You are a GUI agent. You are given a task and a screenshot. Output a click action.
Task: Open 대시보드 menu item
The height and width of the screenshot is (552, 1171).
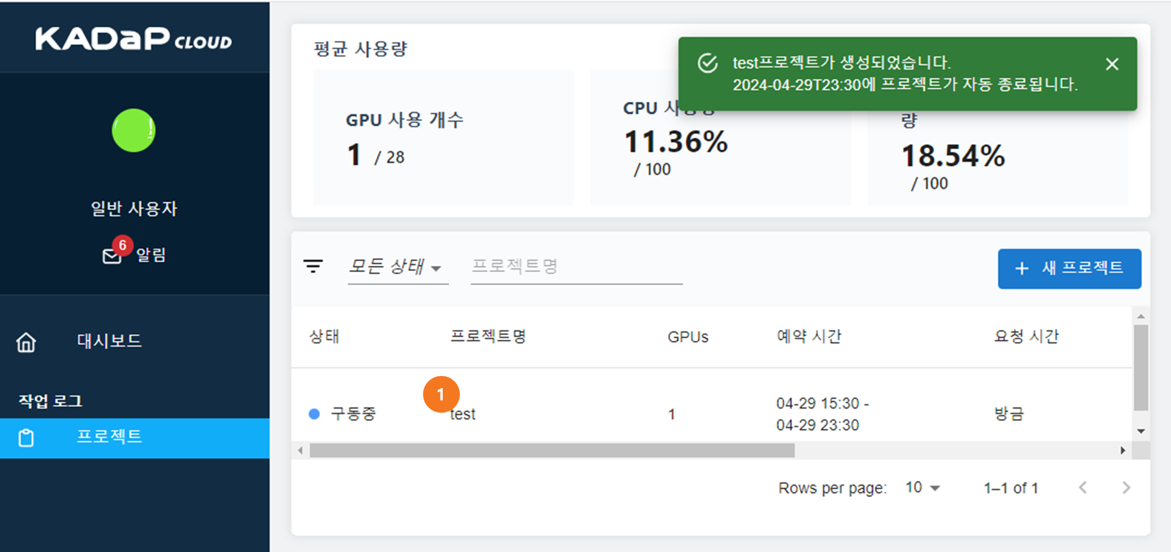pos(109,341)
